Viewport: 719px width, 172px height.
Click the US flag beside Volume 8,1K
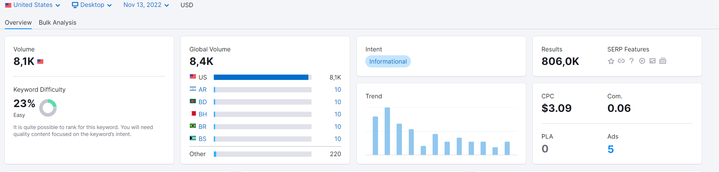40,61
